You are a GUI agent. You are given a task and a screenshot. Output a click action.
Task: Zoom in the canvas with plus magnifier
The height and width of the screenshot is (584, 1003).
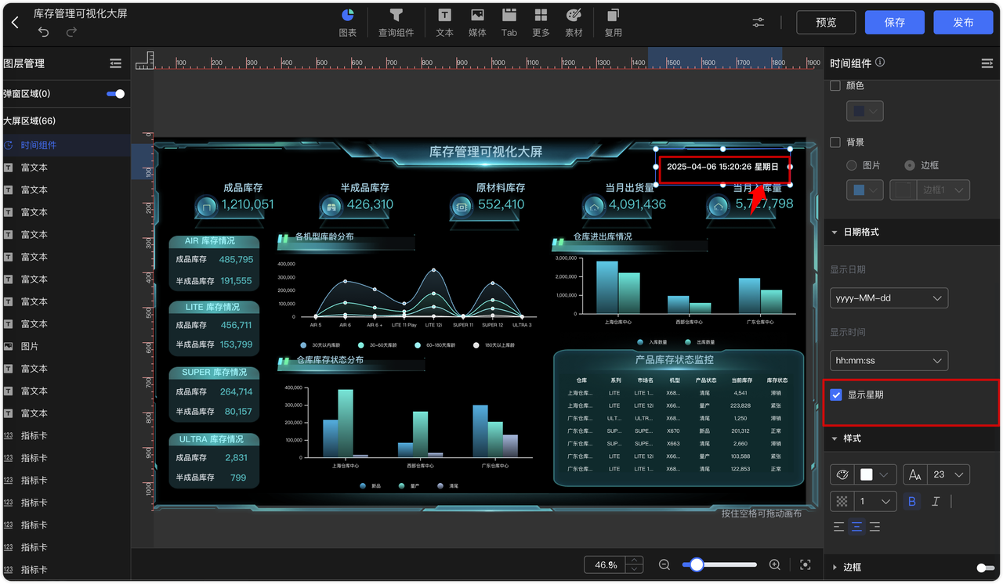[775, 564]
